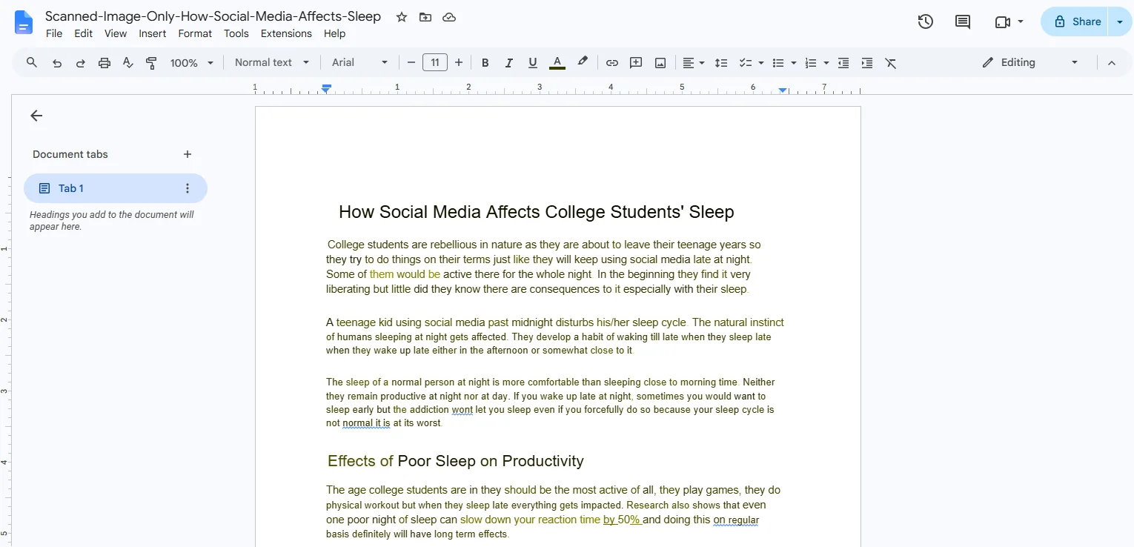Click the font size field

[435, 63]
